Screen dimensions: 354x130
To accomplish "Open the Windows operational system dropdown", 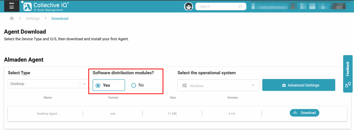I will [218, 86].
